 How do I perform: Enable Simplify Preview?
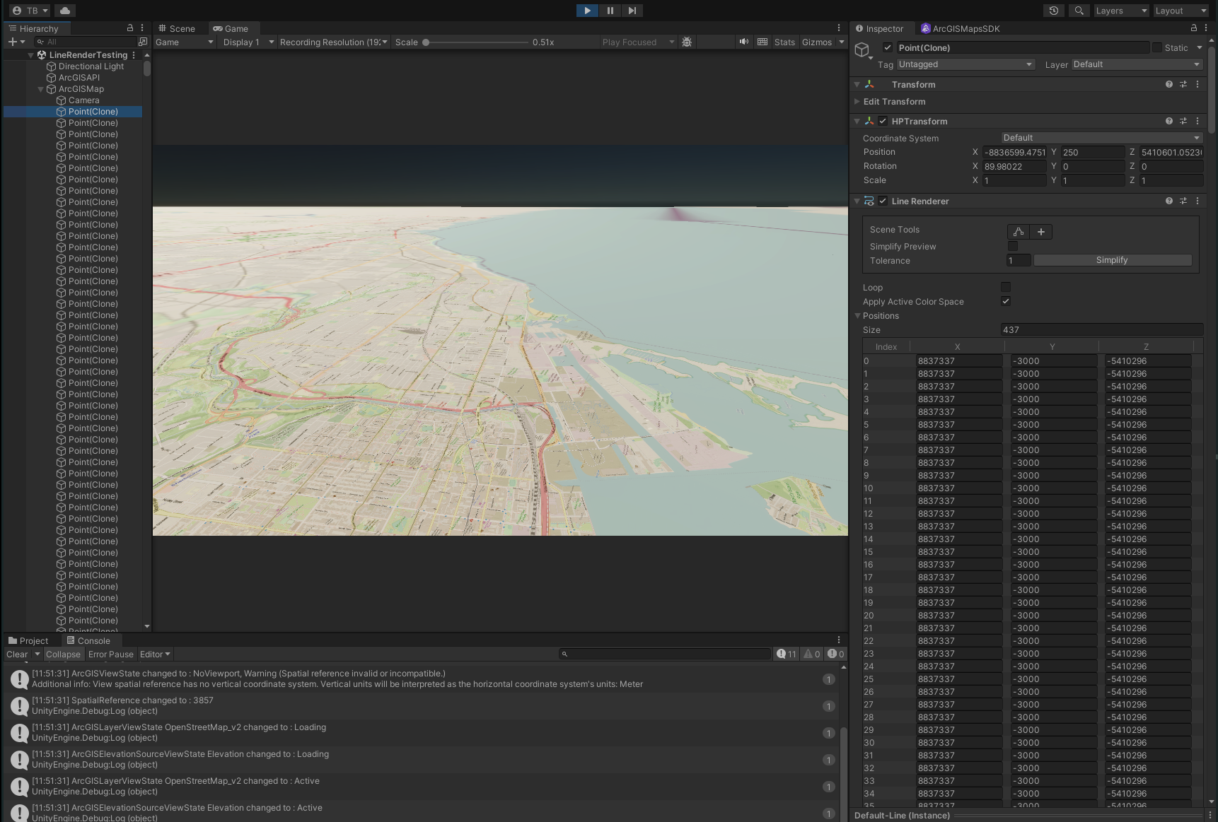(1012, 246)
